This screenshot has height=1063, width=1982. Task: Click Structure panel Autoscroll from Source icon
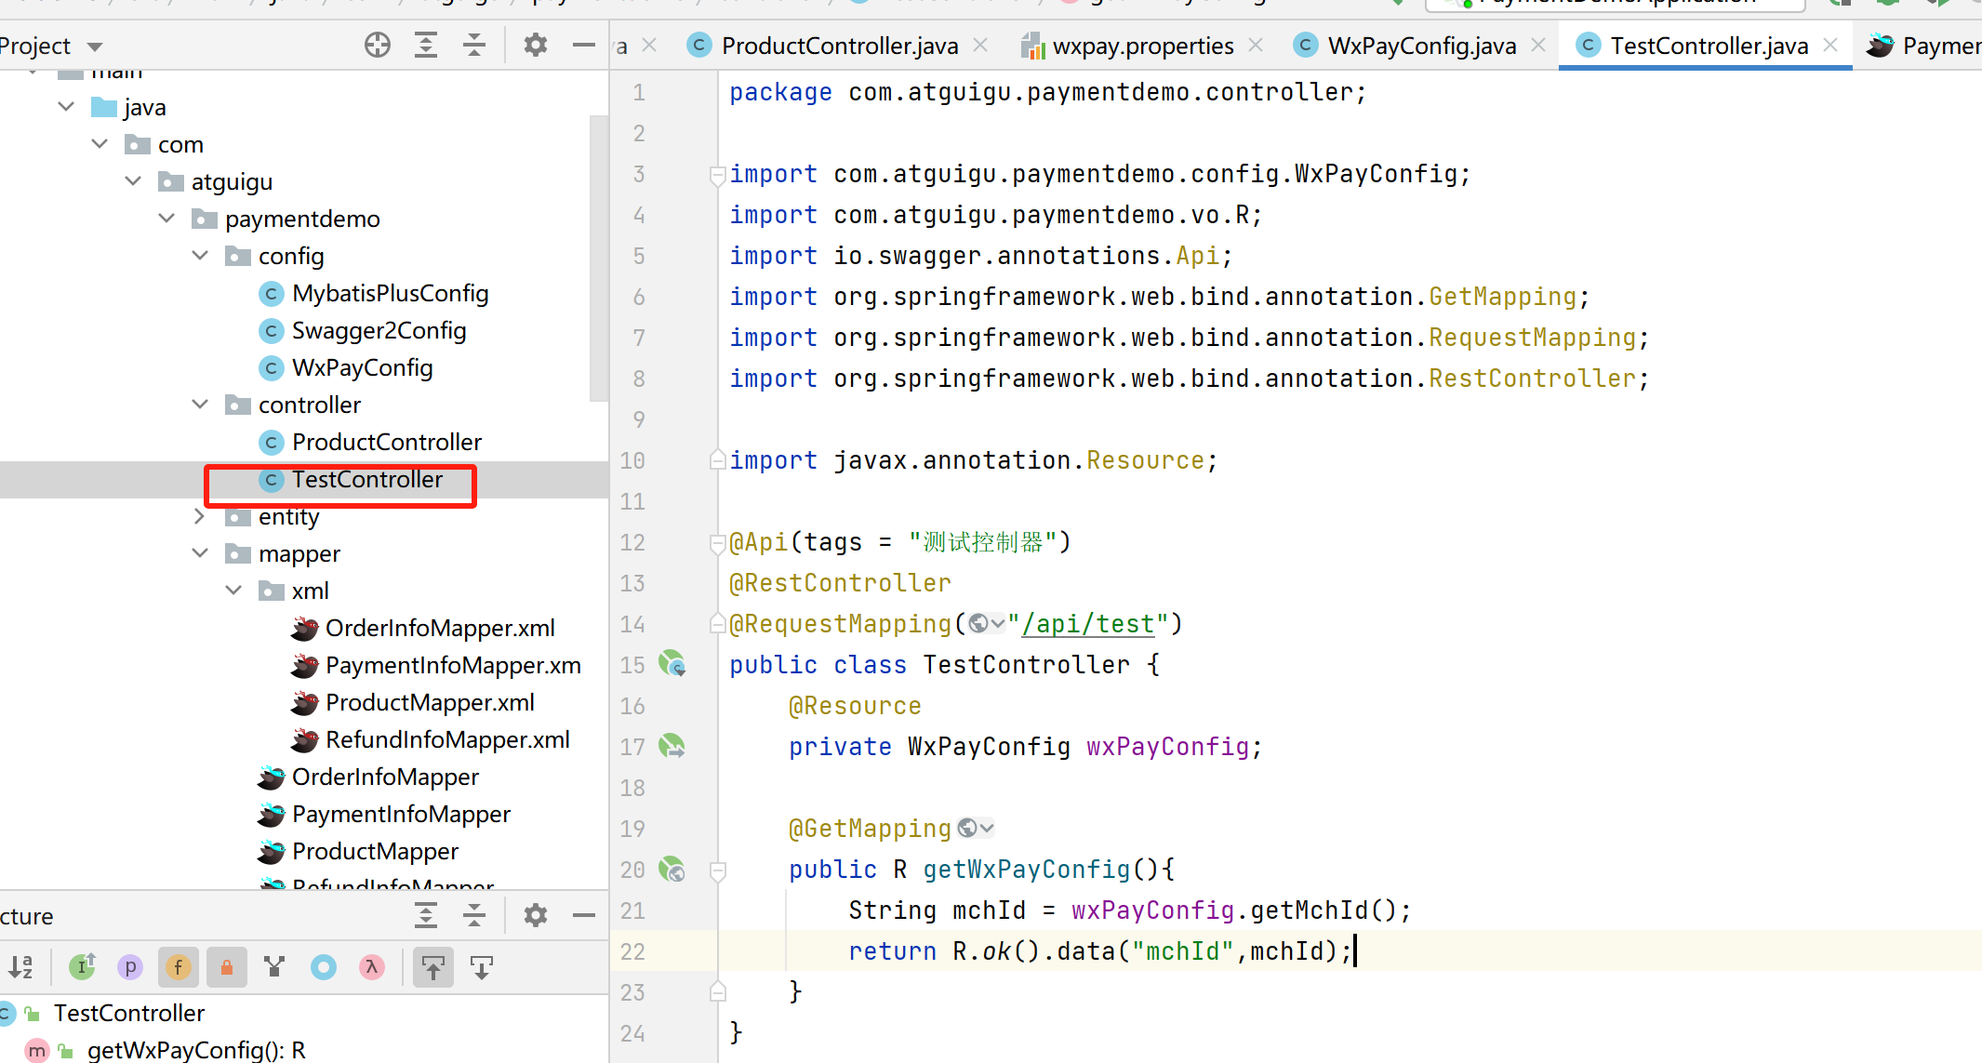482,967
